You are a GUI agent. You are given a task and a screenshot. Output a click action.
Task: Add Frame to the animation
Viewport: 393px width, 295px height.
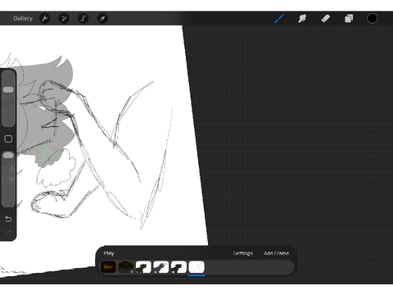[x=276, y=253]
